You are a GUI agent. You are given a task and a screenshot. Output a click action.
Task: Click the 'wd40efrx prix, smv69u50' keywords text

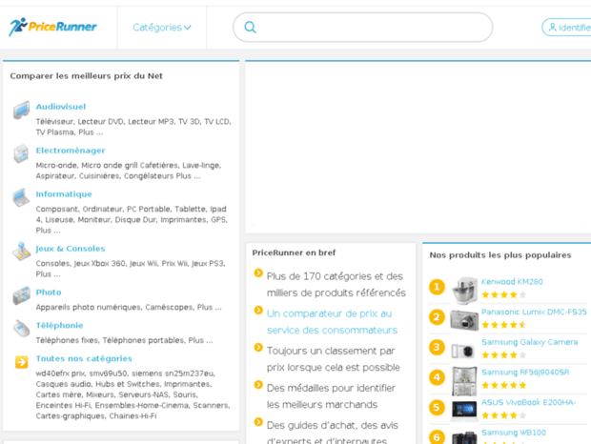(133, 394)
